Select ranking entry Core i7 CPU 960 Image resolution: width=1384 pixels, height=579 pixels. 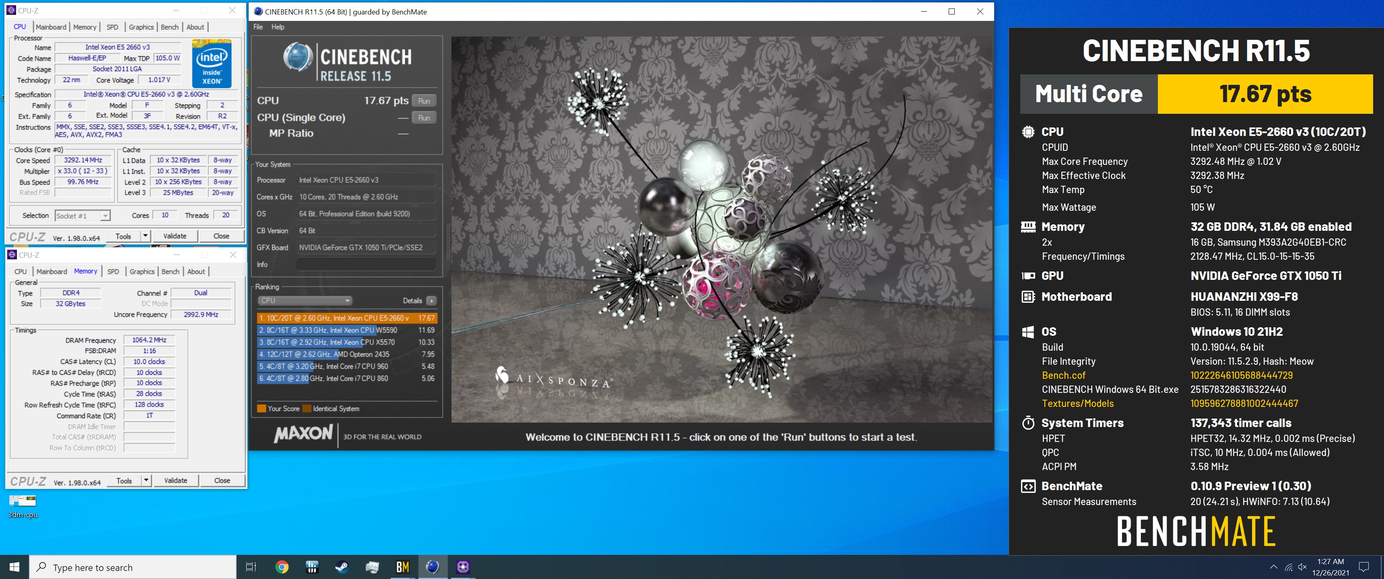pyautogui.click(x=347, y=366)
